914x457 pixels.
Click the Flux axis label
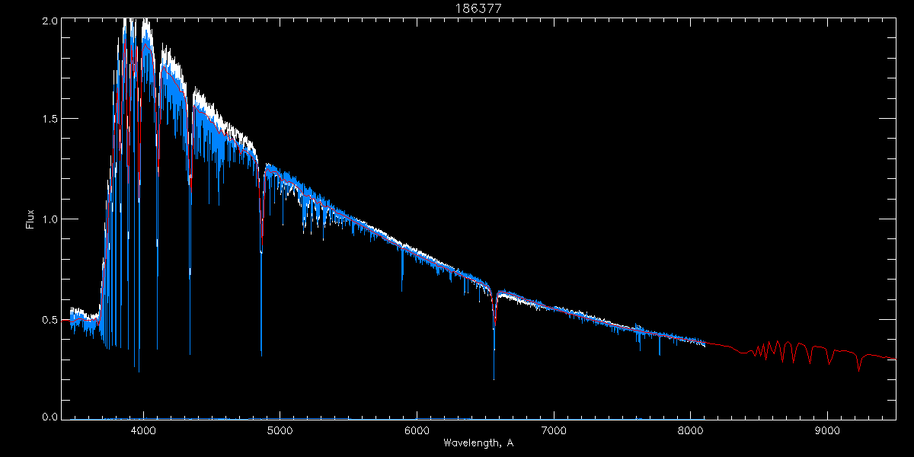tap(30, 219)
